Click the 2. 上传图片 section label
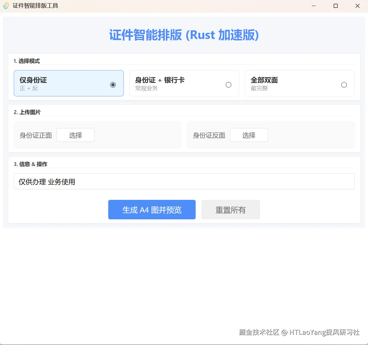Screen dimensions: 368x345 coord(27,112)
